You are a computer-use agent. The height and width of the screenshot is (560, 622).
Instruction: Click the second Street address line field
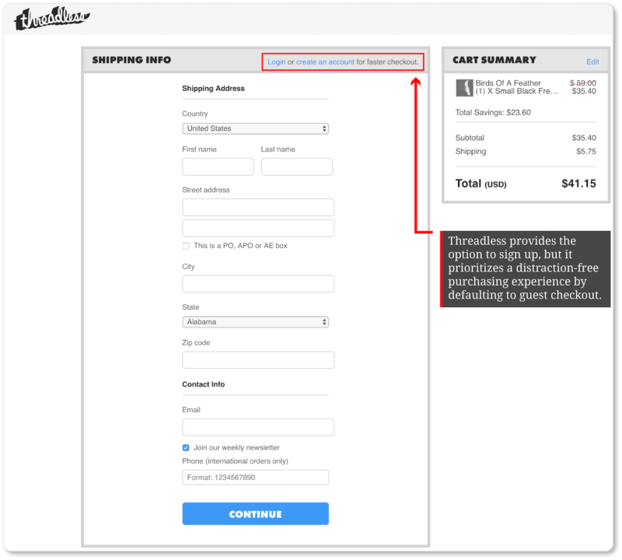pyautogui.click(x=258, y=228)
